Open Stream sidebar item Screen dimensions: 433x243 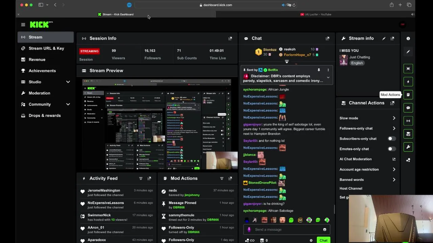coord(46,37)
